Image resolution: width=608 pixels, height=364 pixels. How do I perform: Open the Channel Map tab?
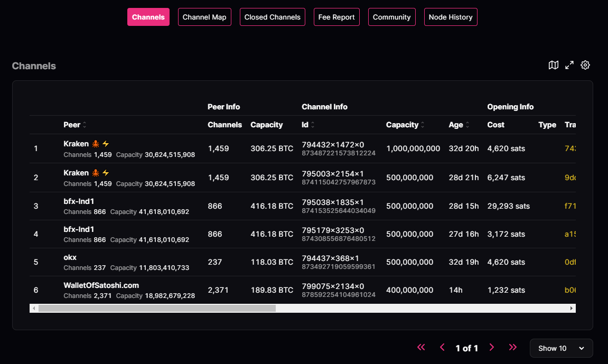[204, 17]
